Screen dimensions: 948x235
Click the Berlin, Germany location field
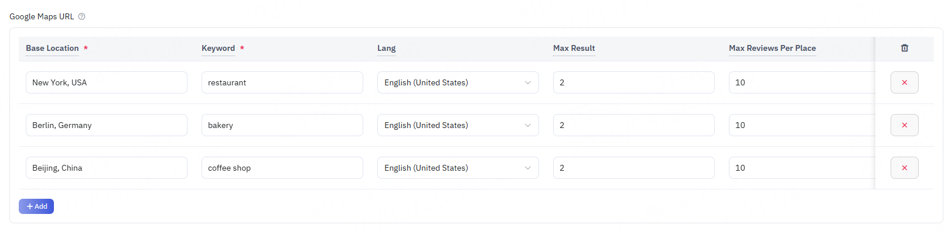tap(106, 125)
